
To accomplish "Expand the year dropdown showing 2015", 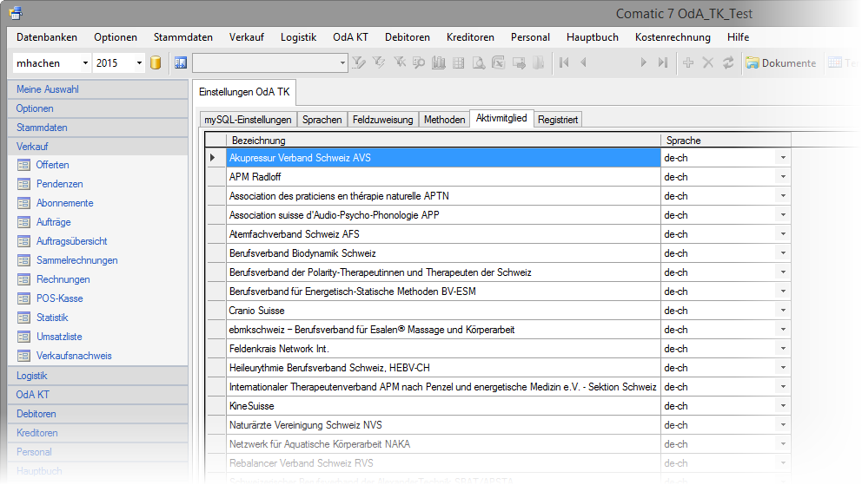I will click(139, 62).
